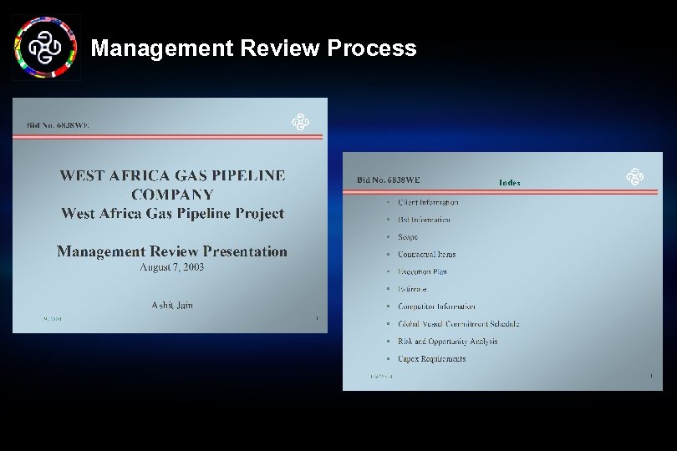
Task: Select 'Global Vessel Commitment Schedule' entry
Action: 459,324
